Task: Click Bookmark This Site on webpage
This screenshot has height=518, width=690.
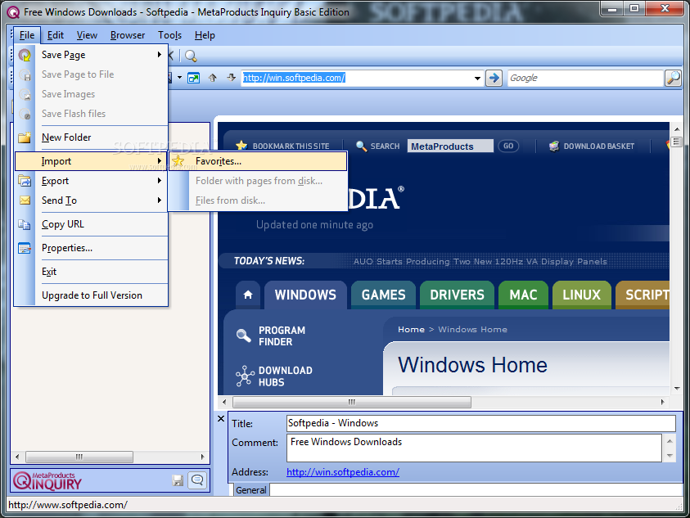Action: (282, 146)
